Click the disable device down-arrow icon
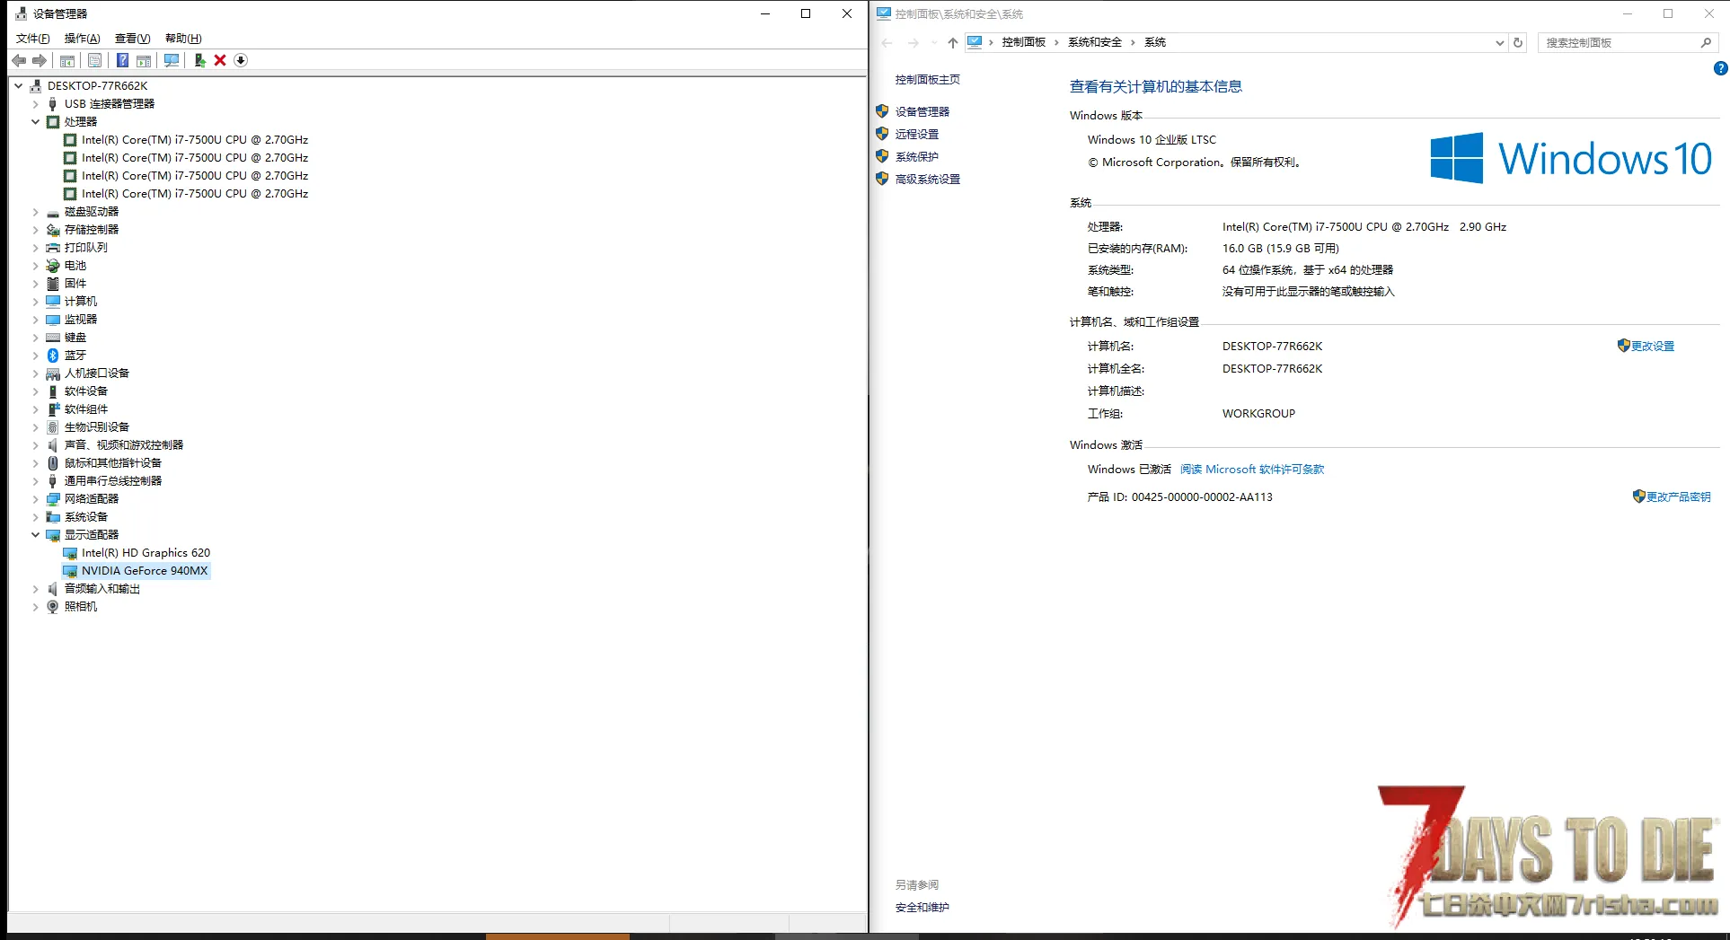 tap(241, 60)
